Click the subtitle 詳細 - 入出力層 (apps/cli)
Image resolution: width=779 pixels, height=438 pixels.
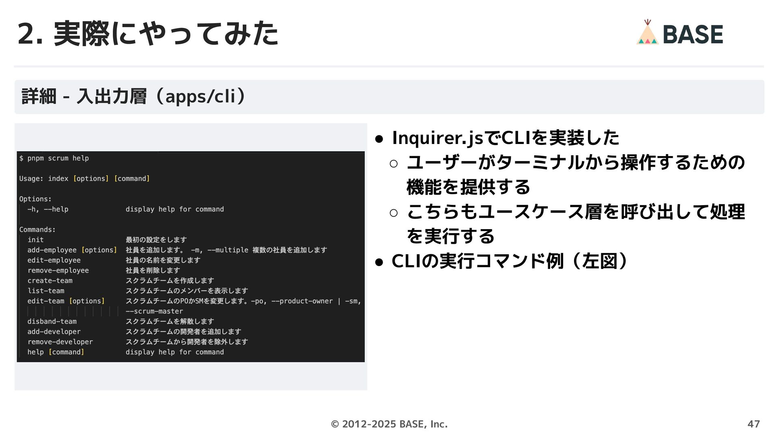[x=133, y=97]
